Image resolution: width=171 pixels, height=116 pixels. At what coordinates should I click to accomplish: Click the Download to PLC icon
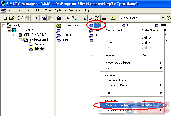point(59,18)
